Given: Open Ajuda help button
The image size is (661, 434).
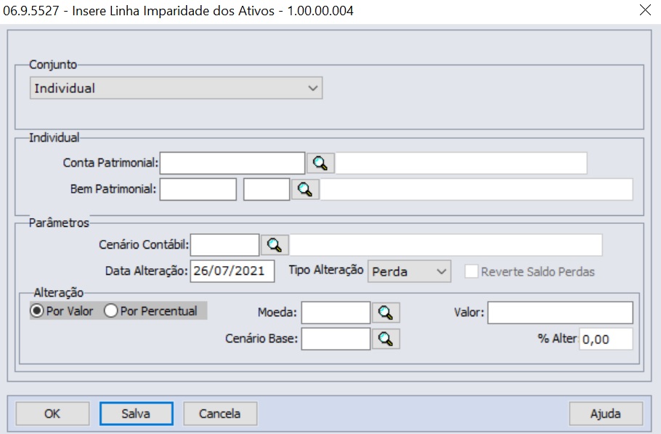Looking at the screenshot, I should pos(606,414).
